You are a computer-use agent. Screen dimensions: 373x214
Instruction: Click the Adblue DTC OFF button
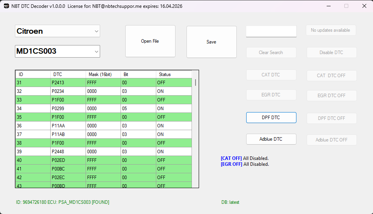pyautogui.click(x=332, y=140)
